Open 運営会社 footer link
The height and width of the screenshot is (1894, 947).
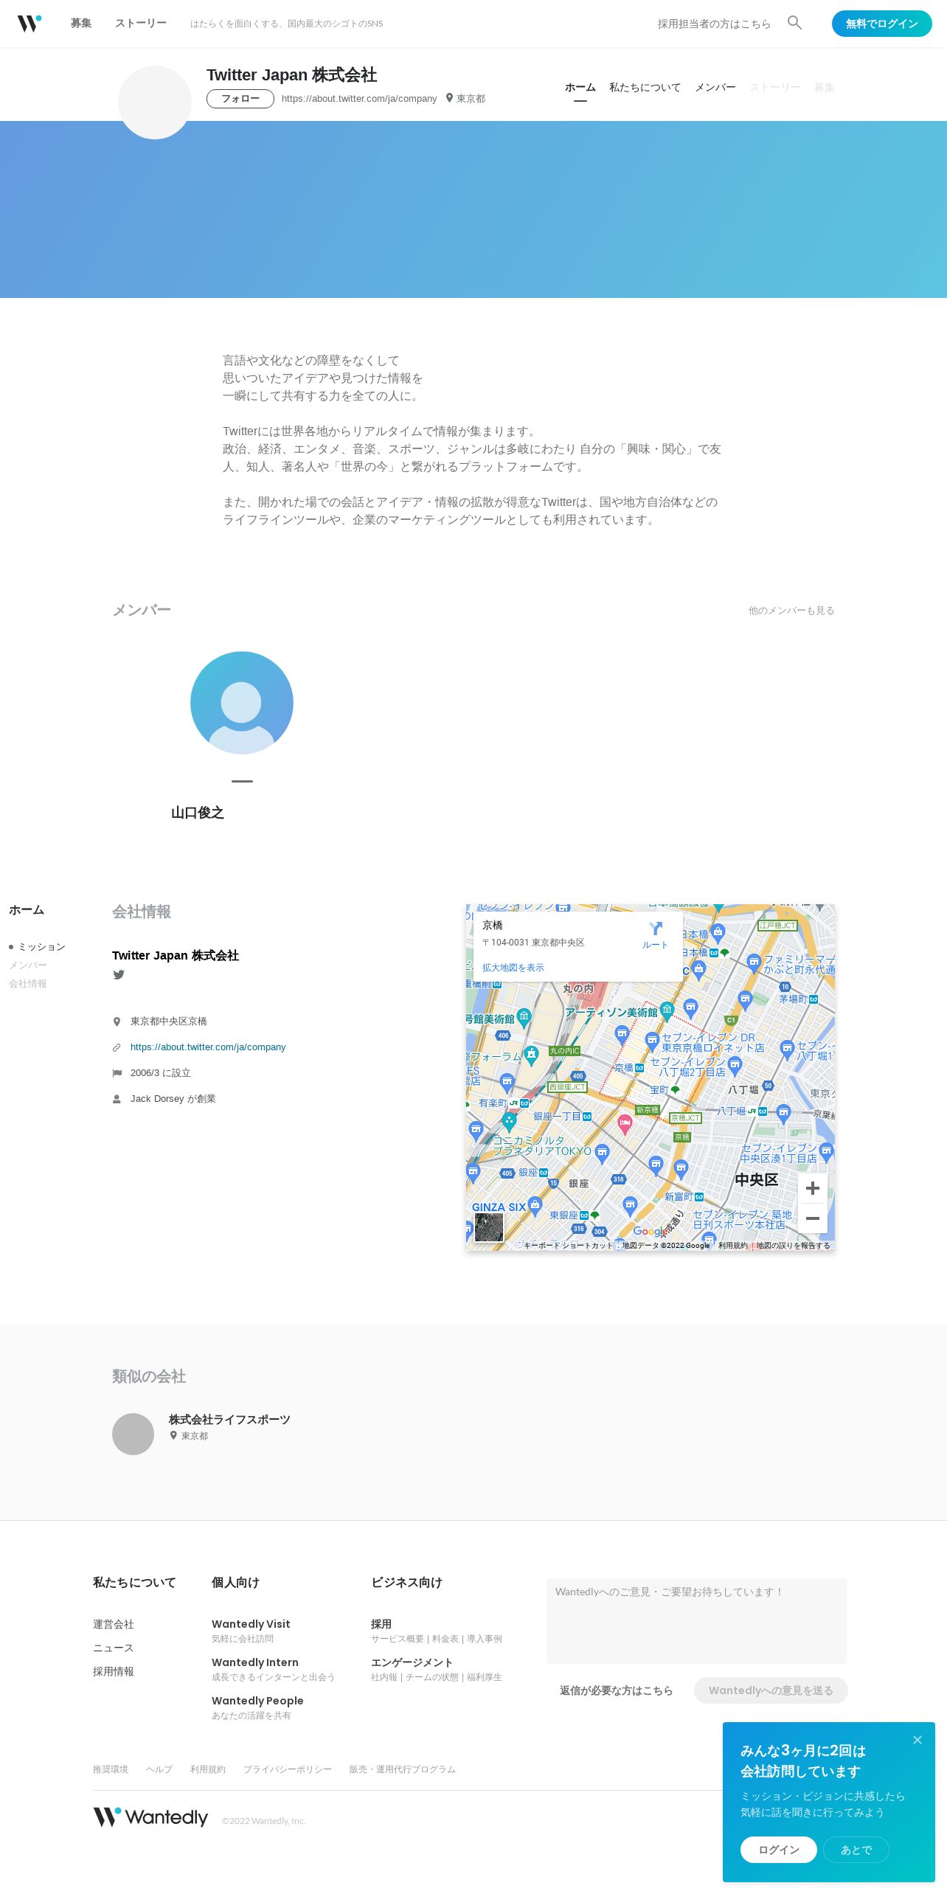tap(114, 1624)
